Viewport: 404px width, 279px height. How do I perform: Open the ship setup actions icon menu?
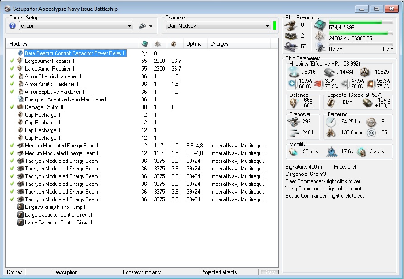(146, 26)
